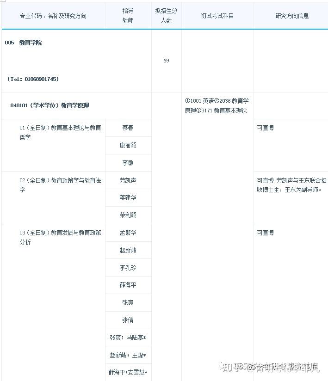Click the 指导教师 column header

pos(128,16)
